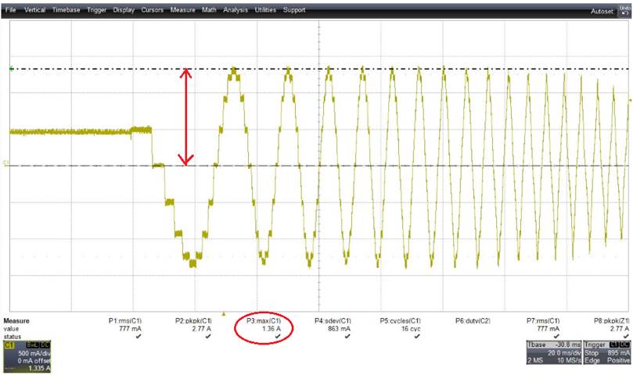Open the Cursors menu
Viewport: 633px width, 375px height.
click(153, 9)
